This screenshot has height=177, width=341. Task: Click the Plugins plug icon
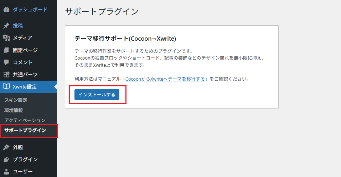(x=6, y=160)
